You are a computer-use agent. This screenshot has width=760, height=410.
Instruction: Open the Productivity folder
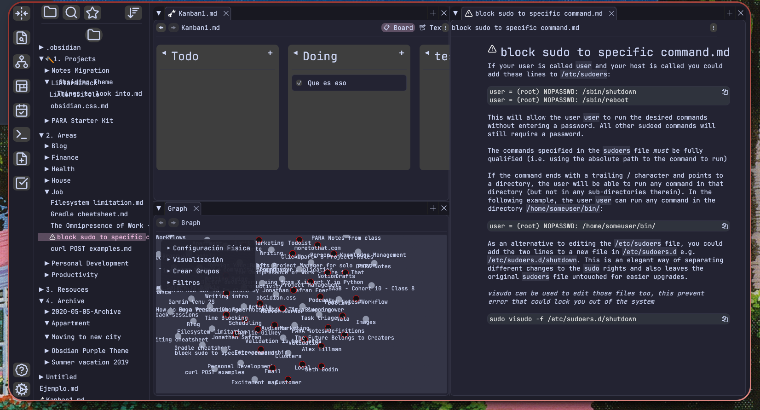75,275
